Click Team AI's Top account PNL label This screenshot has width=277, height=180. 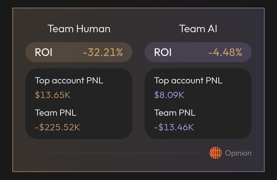188,80
